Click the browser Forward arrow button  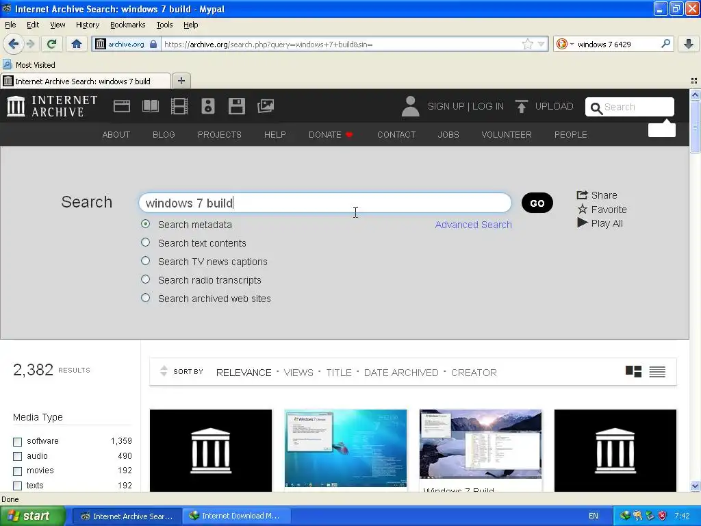click(30, 44)
